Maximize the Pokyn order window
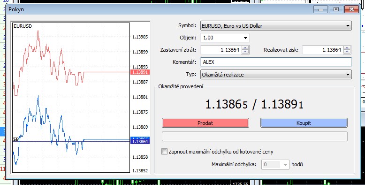Screen dimensions: 365x185 tap(336, 9)
